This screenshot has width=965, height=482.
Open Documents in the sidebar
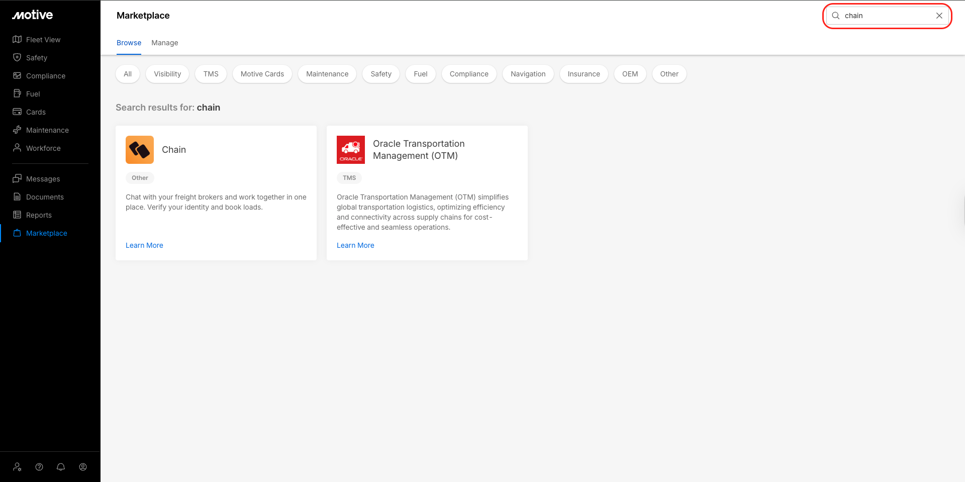point(45,197)
